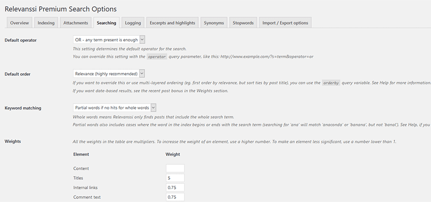Viewport: 431px width, 202px height.
Task: Expand the Keyword matching dropdown
Action: tap(115, 108)
